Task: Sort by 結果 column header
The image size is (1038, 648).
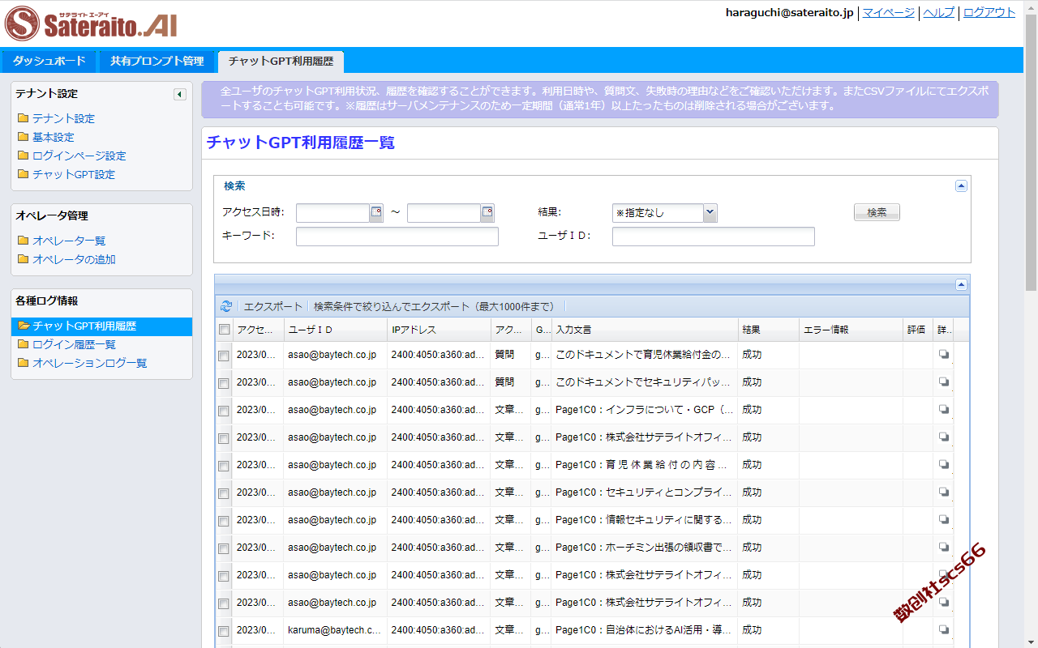Action: point(768,330)
